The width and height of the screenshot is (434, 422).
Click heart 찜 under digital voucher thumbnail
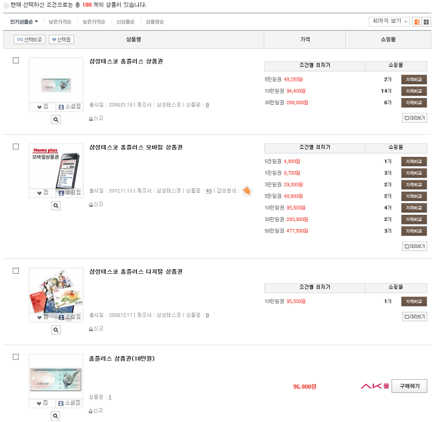[x=43, y=317]
